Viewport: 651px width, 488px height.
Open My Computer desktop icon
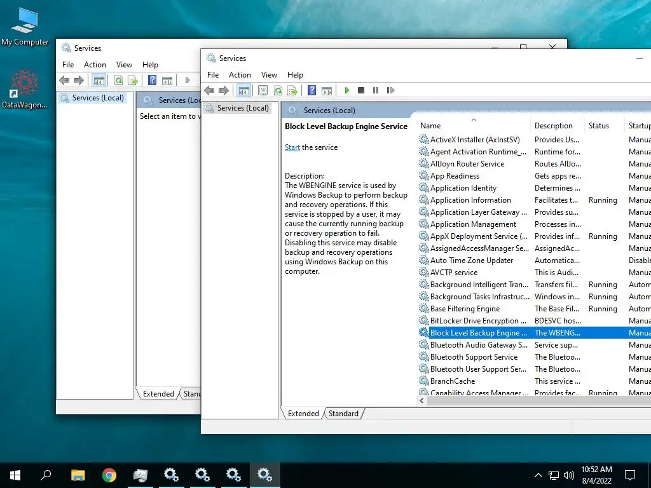click(25, 27)
